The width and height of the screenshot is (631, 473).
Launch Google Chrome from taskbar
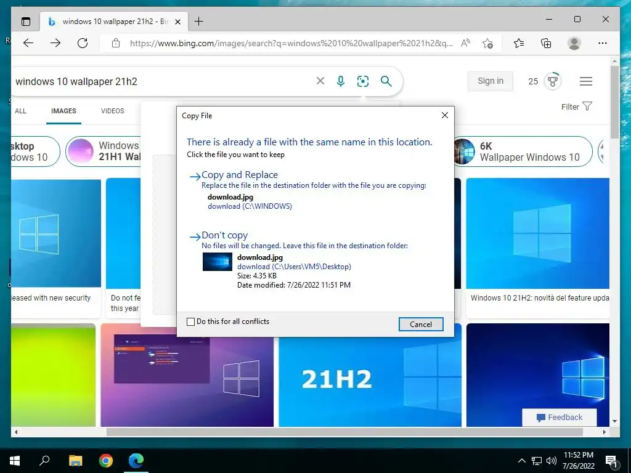[x=106, y=461]
